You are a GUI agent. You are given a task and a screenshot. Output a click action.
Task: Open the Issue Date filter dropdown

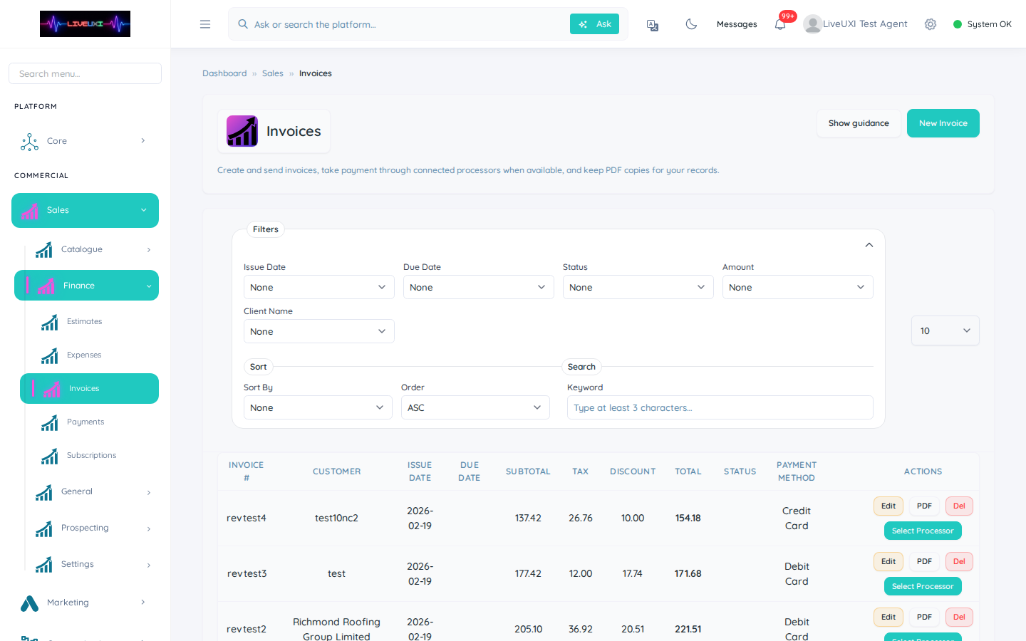(x=319, y=287)
